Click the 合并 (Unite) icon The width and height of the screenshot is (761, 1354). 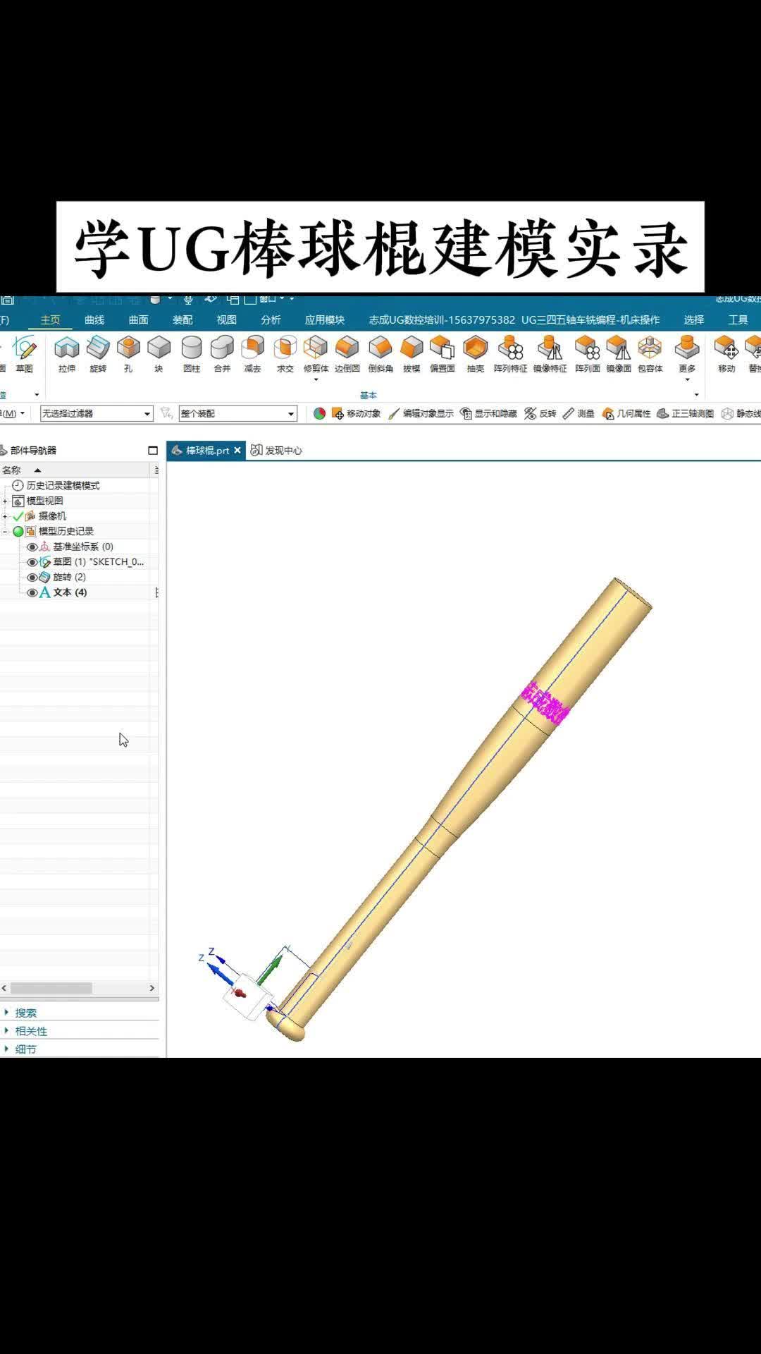[x=222, y=353]
